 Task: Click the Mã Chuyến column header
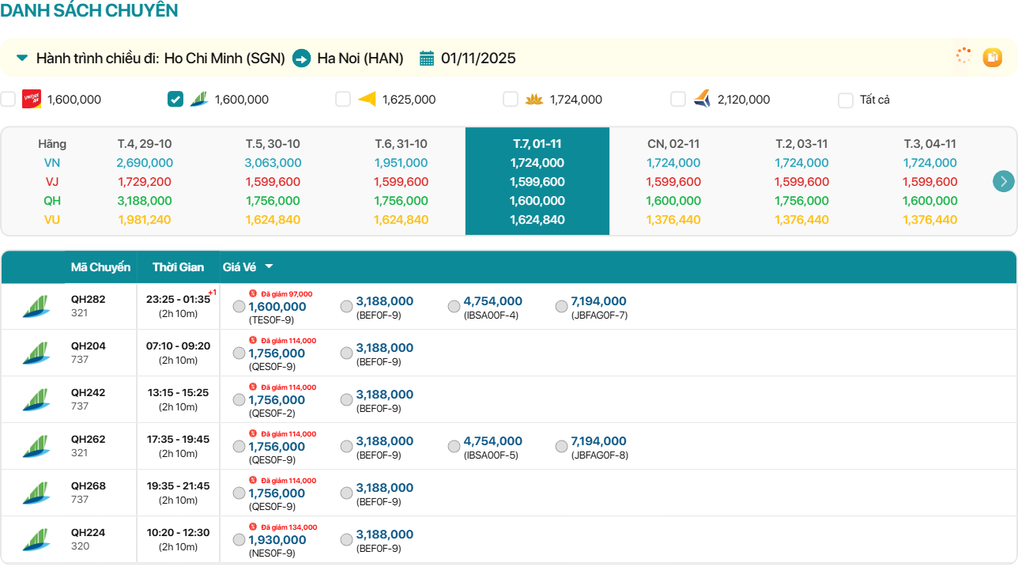pyautogui.click(x=100, y=267)
